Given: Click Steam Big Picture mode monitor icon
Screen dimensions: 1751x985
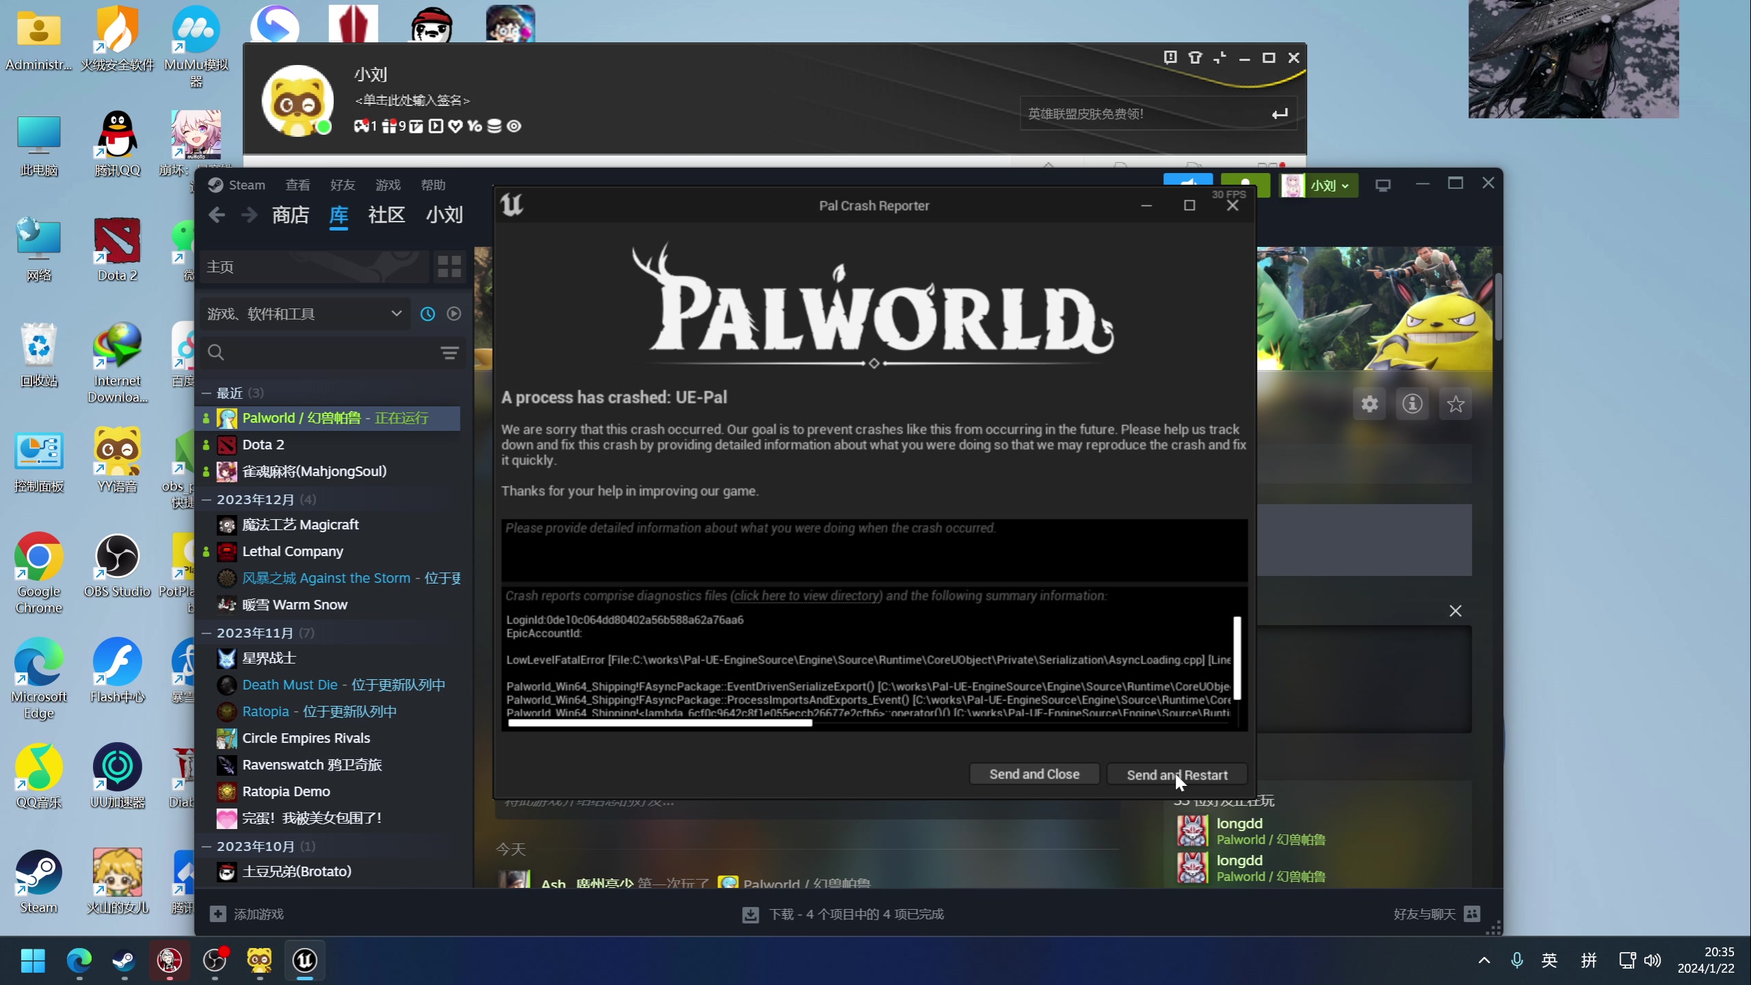Looking at the screenshot, I should tap(1383, 185).
